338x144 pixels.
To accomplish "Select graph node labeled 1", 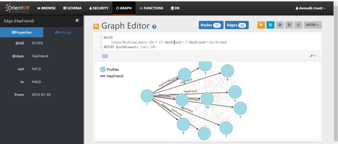I will [x=147, y=96].
